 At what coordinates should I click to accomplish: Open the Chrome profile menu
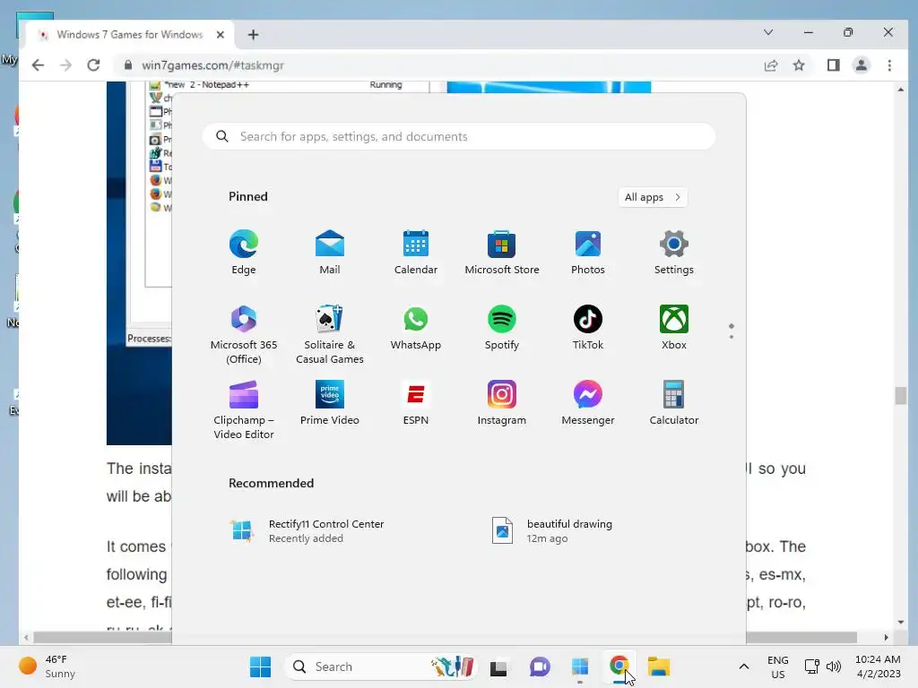pyautogui.click(x=862, y=64)
